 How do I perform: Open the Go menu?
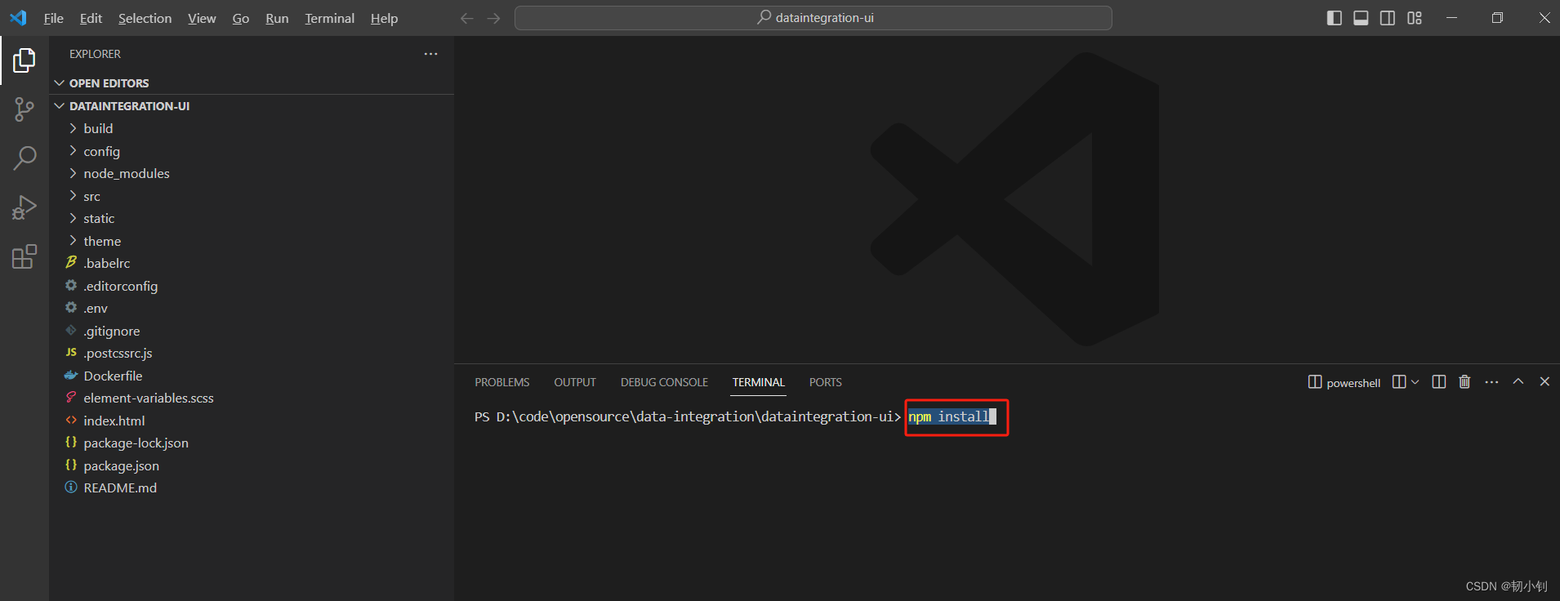pos(240,18)
